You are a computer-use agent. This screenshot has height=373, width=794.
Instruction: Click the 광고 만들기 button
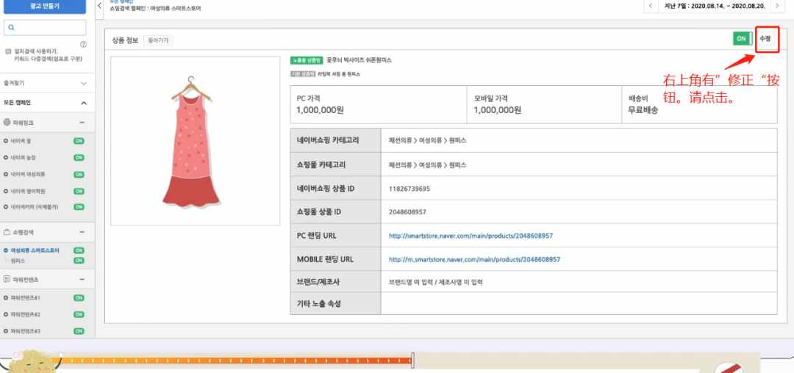pos(45,7)
